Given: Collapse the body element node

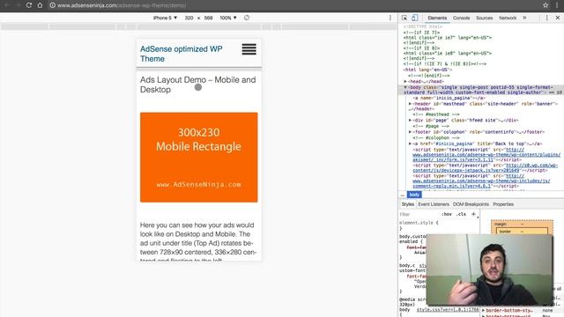Looking at the screenshot, I should pyautogui.click(x=405, y=87).
